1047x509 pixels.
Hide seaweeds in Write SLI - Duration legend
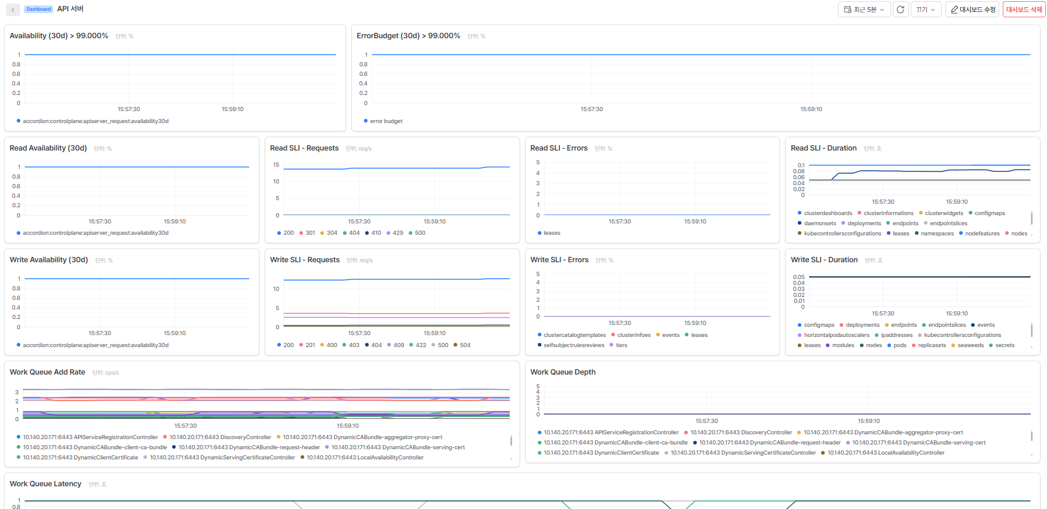coord(968,345)
